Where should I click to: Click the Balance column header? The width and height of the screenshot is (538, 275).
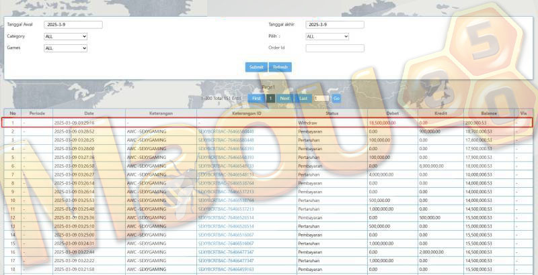coord(489,113)
